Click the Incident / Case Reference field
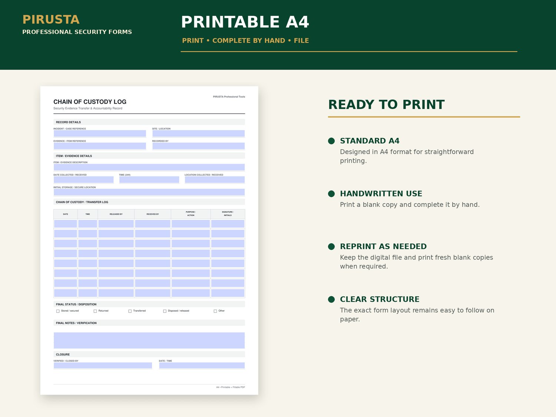 pyautogui.click(x=100, y=133)
